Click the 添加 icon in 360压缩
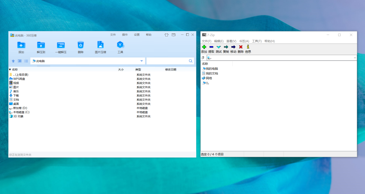This screenshot has width=365, height=194. (21, 45)
